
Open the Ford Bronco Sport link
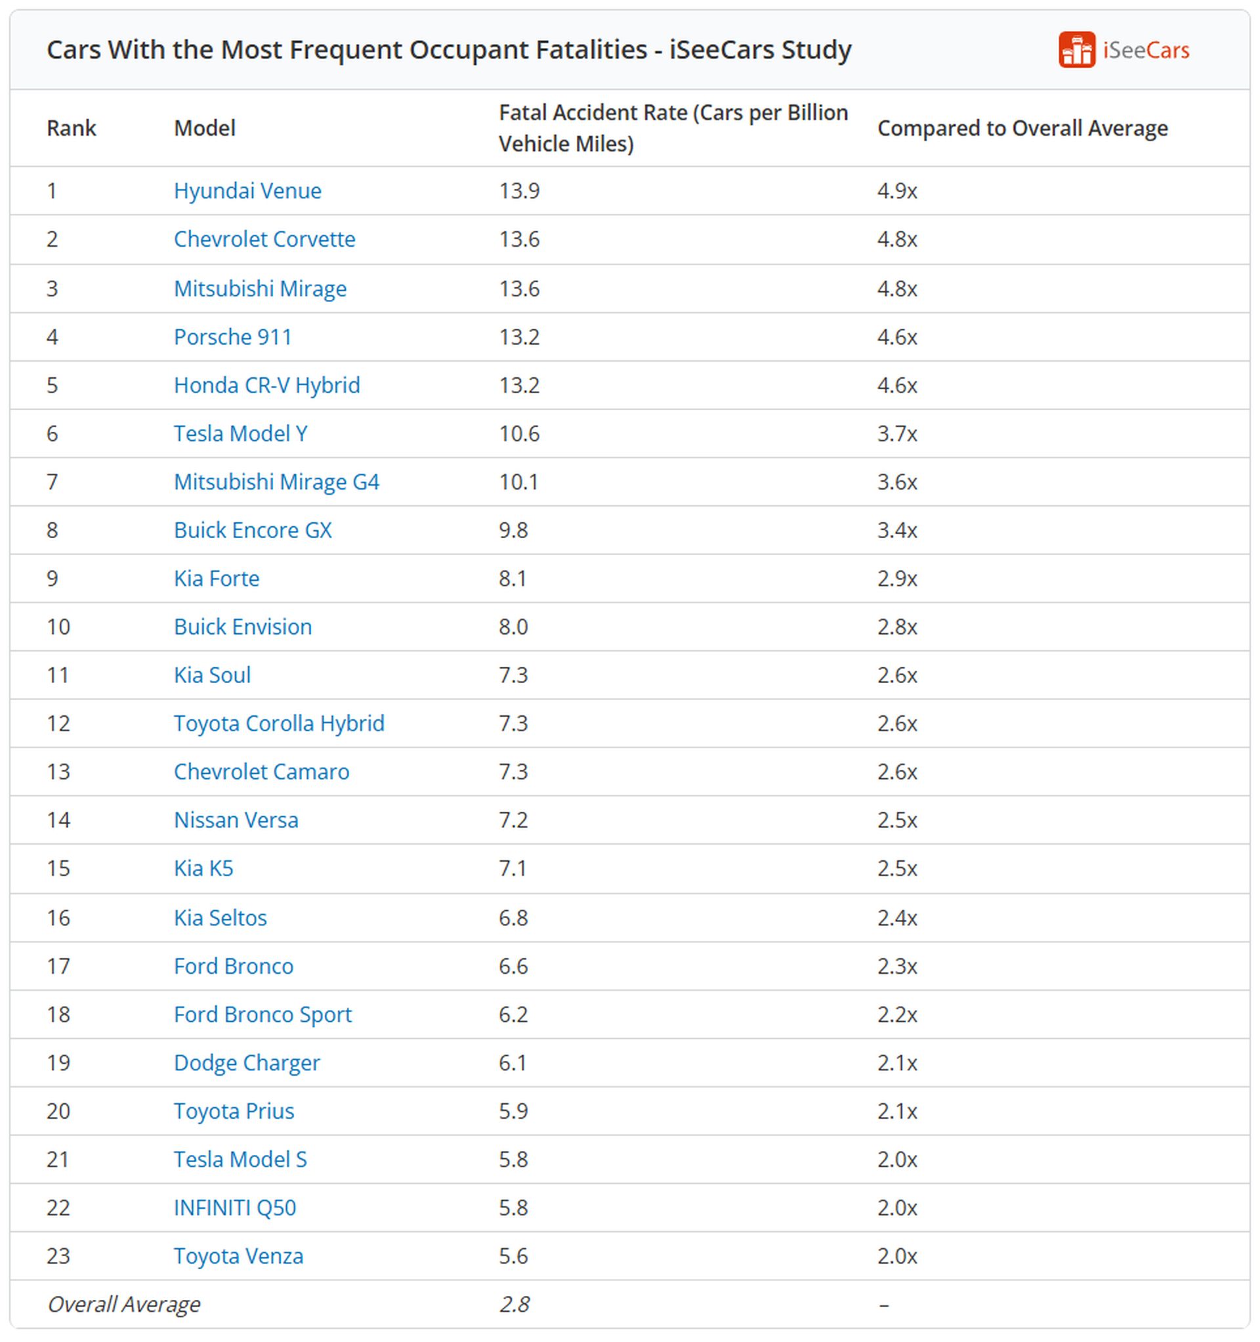click(x=262, y=1015)
